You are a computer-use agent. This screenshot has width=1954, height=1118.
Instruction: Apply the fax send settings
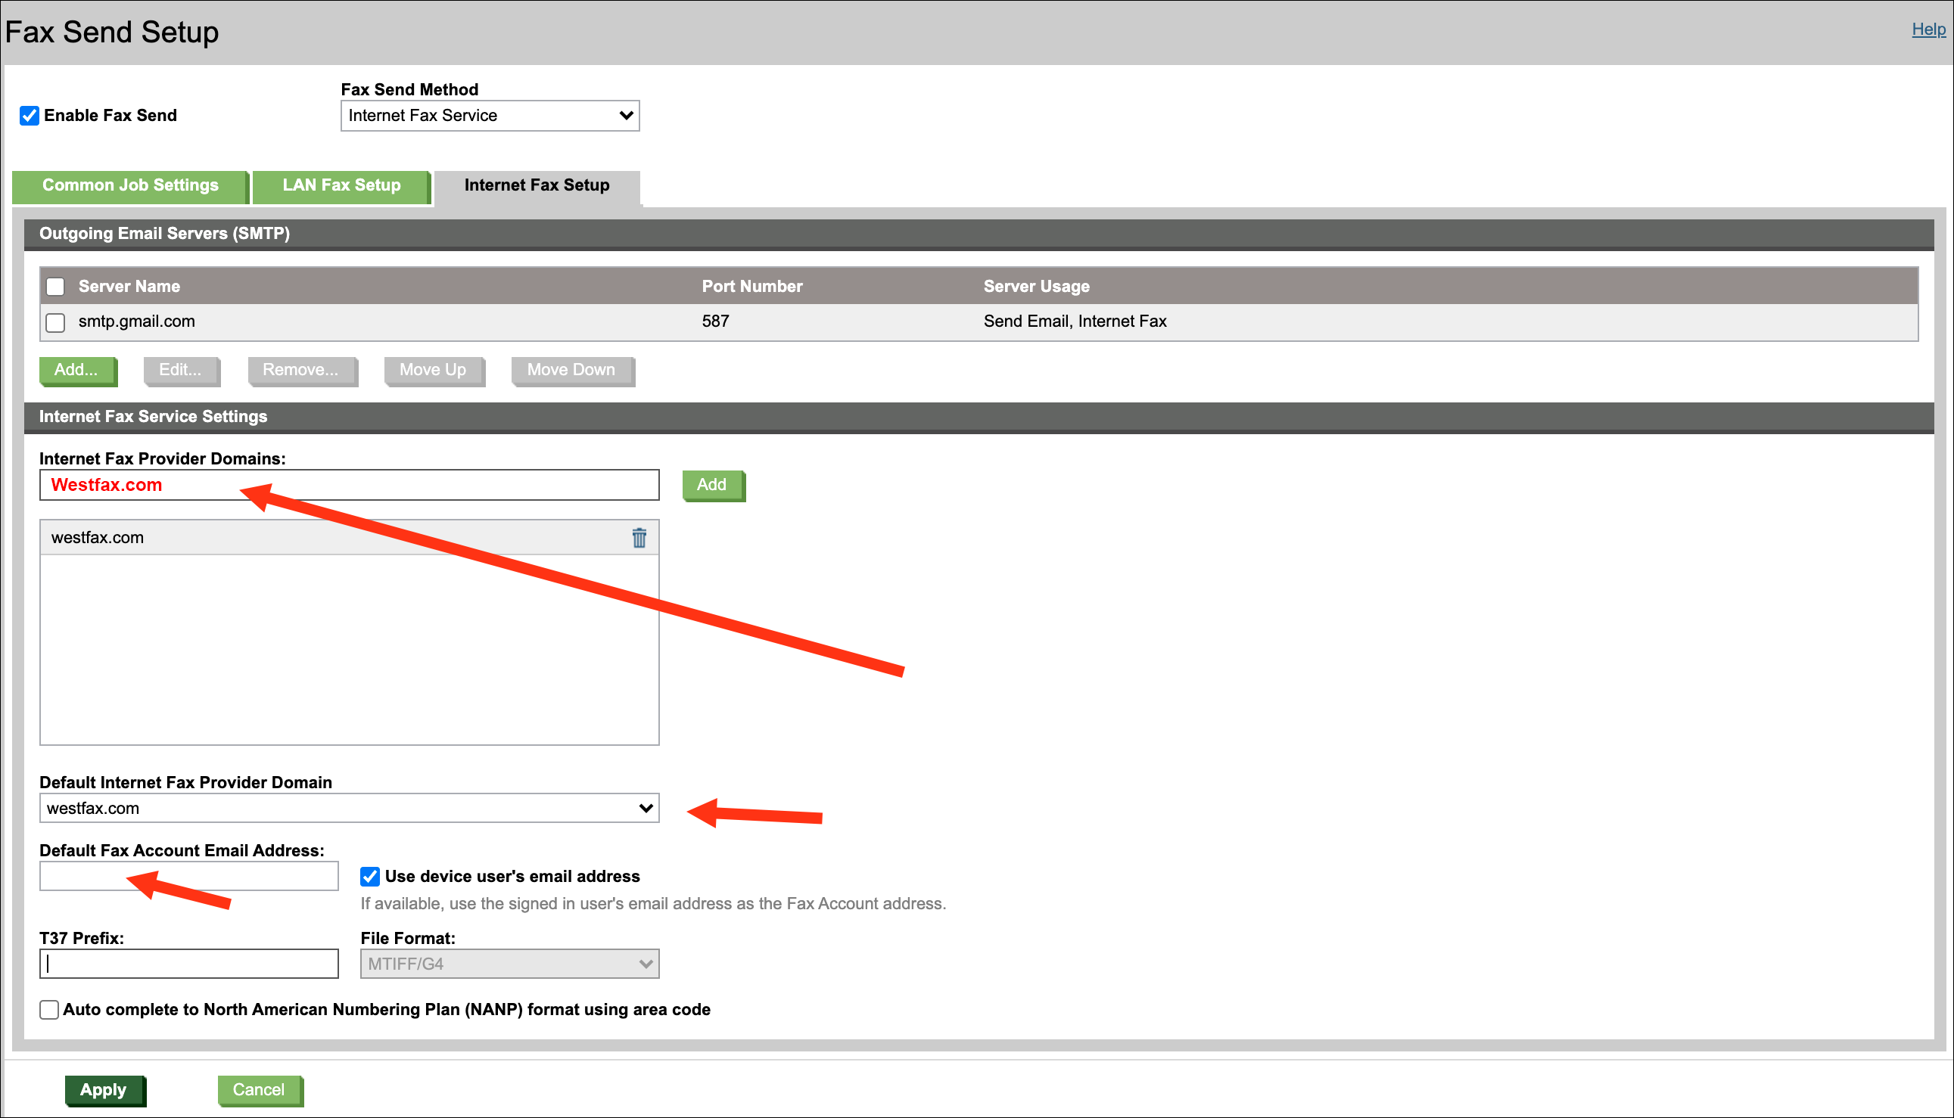[x=105, y=1089]
